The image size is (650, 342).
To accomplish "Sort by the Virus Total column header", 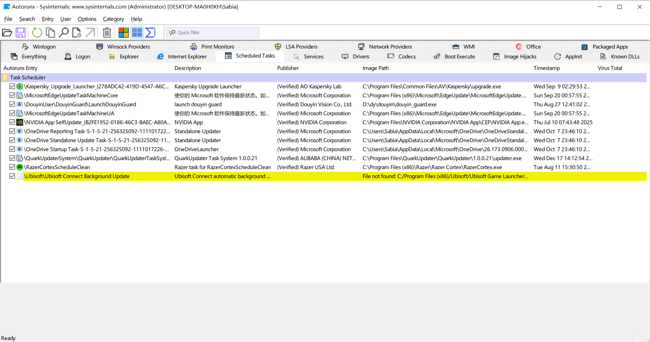I will (621, 68).
